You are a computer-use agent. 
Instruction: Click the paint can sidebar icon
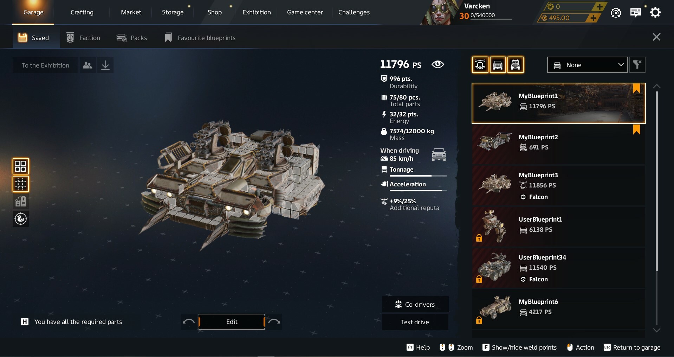click(20, 202)
